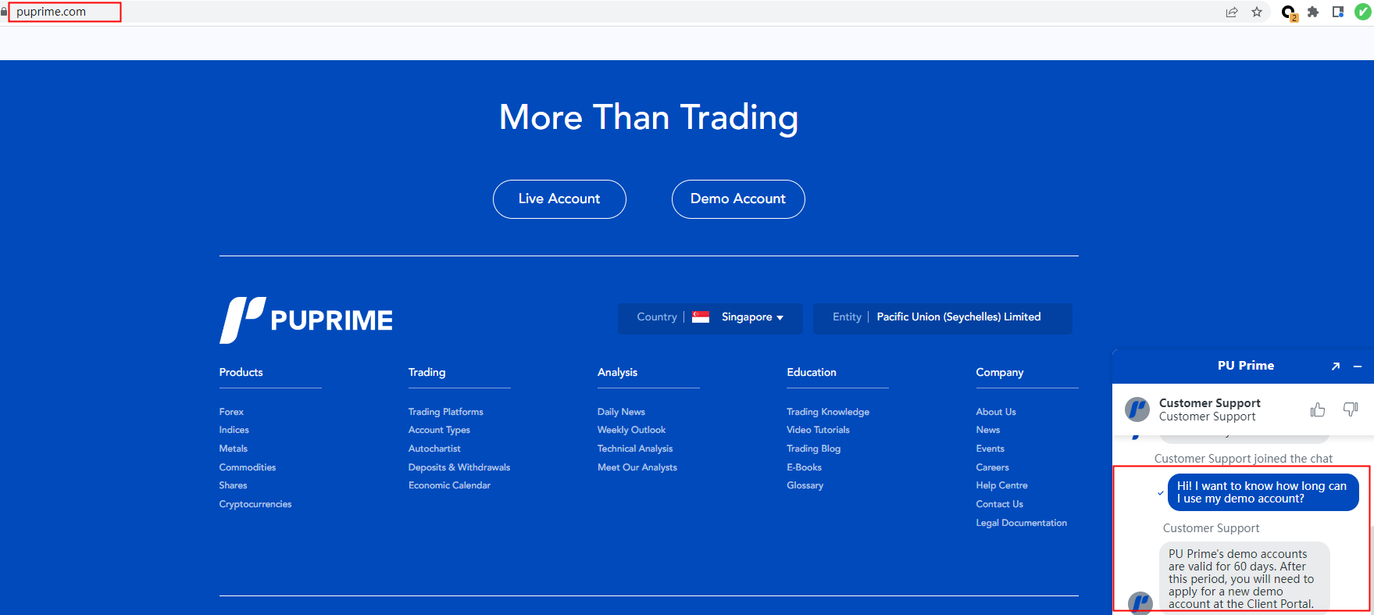Open the extension with badge number 2
The width and height of the screenshot is (1374, 615).
pos(1289,13)
